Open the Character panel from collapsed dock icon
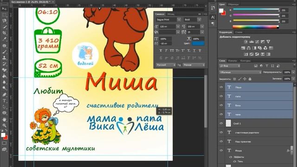Screen dimensions: 297x167 coord(213,17)
